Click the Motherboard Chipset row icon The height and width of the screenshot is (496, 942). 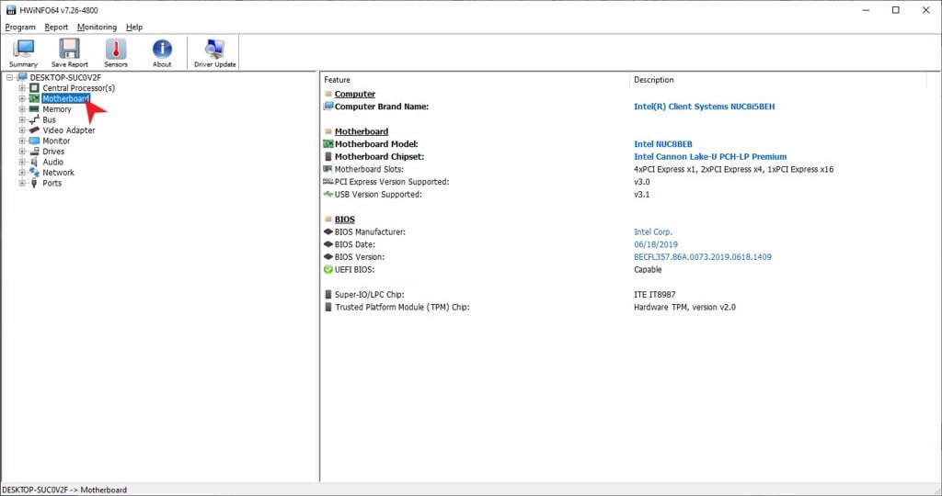click(328, 156)
